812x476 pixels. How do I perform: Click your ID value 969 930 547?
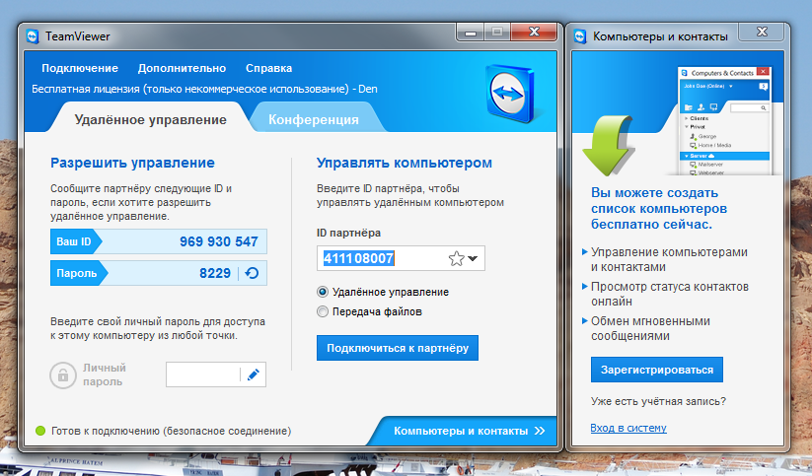218,241
